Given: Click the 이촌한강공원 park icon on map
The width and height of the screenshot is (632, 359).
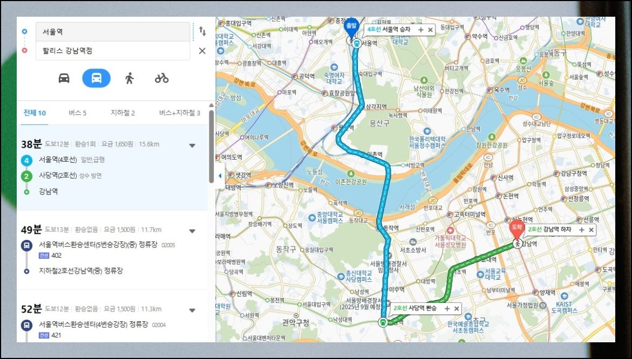Looking at the screenshot, I should (351, 174).
